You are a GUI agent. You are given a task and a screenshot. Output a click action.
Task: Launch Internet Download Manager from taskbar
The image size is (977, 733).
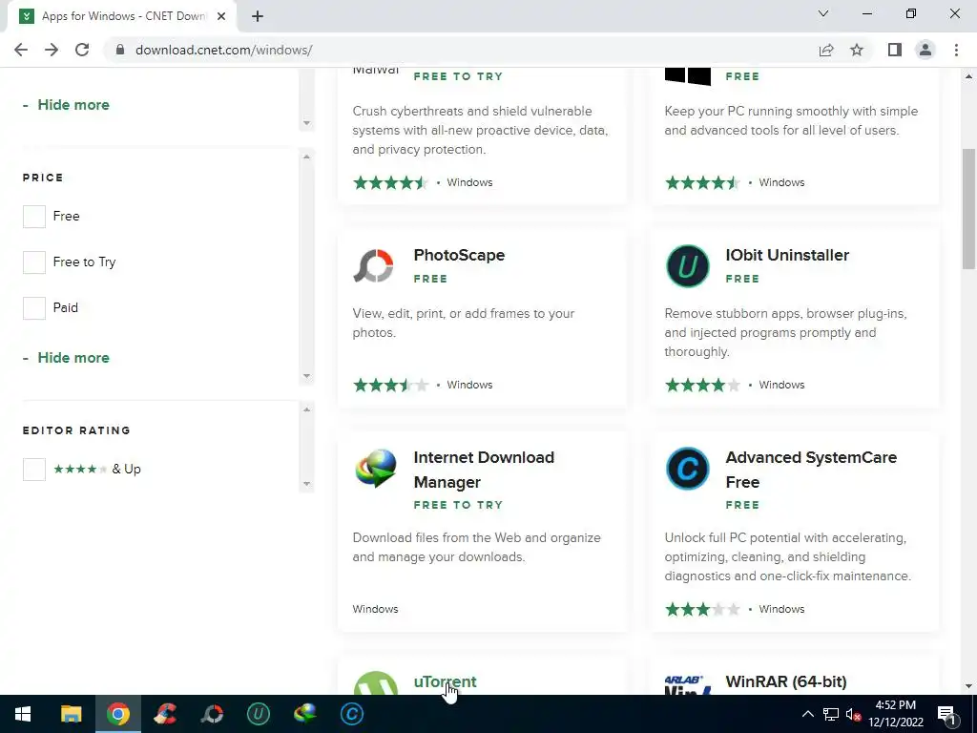point(305,714)
